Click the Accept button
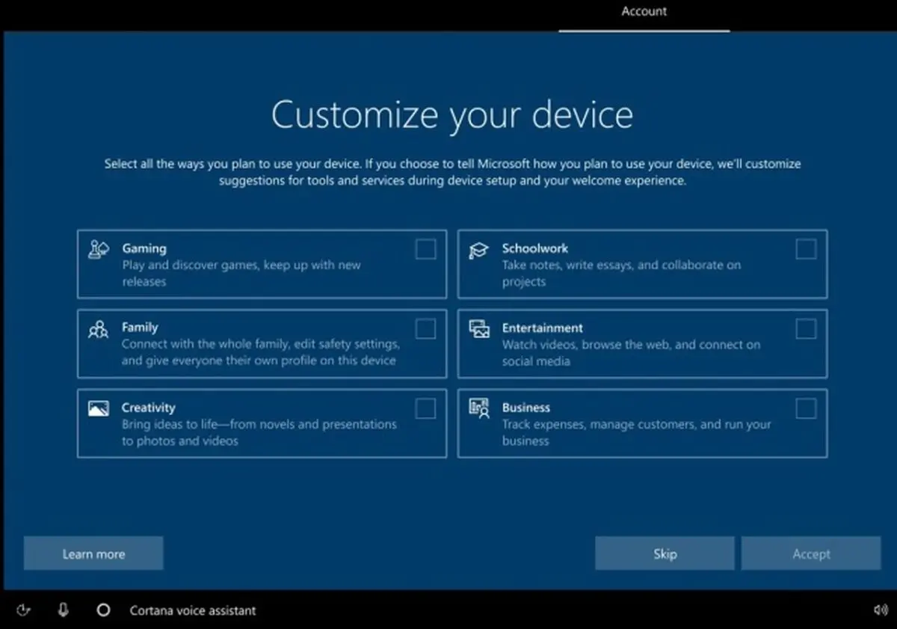Image resolution: width=897 pixels, height=629 pixels. [811, 553]
